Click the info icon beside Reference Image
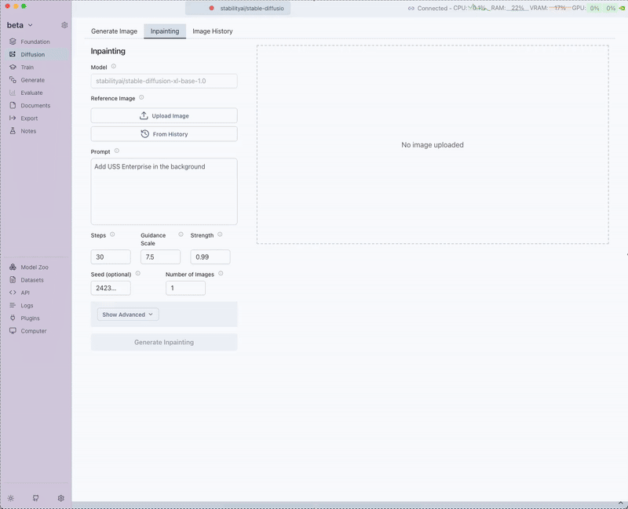Screen dimensions: 628x509 point(141,98)
